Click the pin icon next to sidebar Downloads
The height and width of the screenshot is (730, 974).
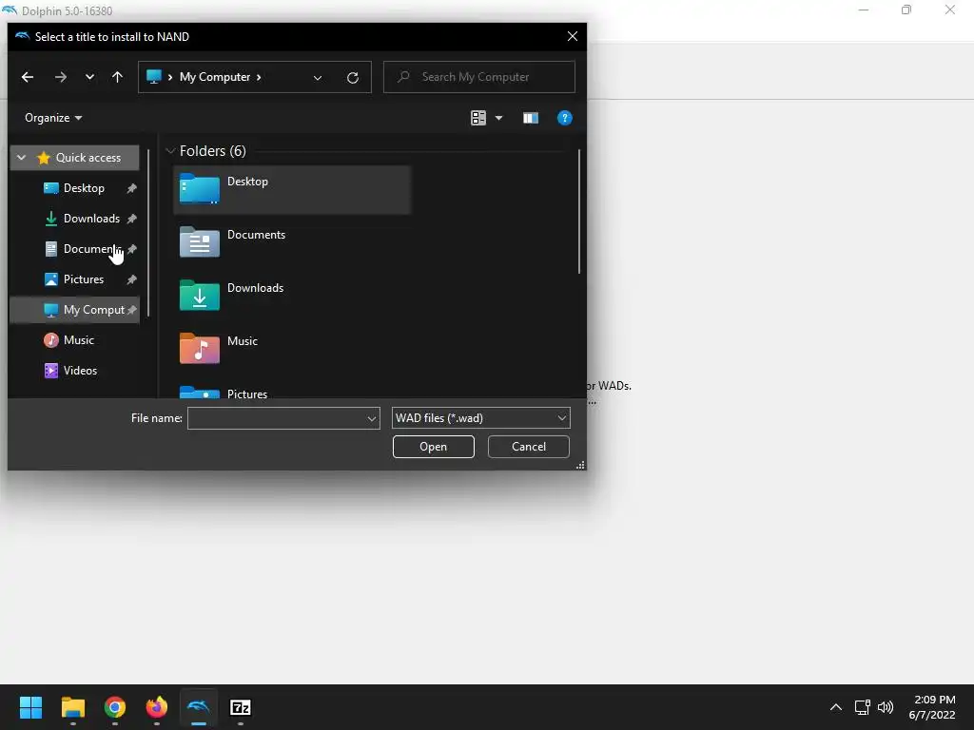(131, 219)
